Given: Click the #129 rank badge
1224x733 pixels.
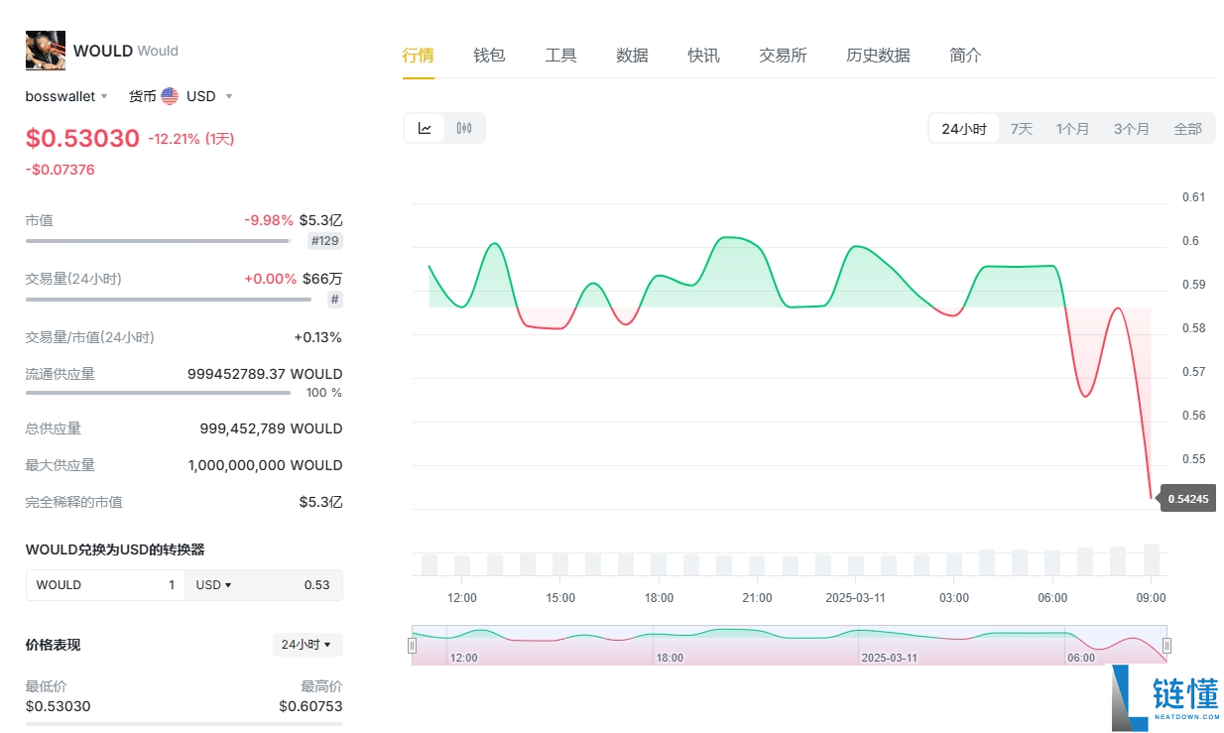Looking at the screenshot, I should [324, 241].
